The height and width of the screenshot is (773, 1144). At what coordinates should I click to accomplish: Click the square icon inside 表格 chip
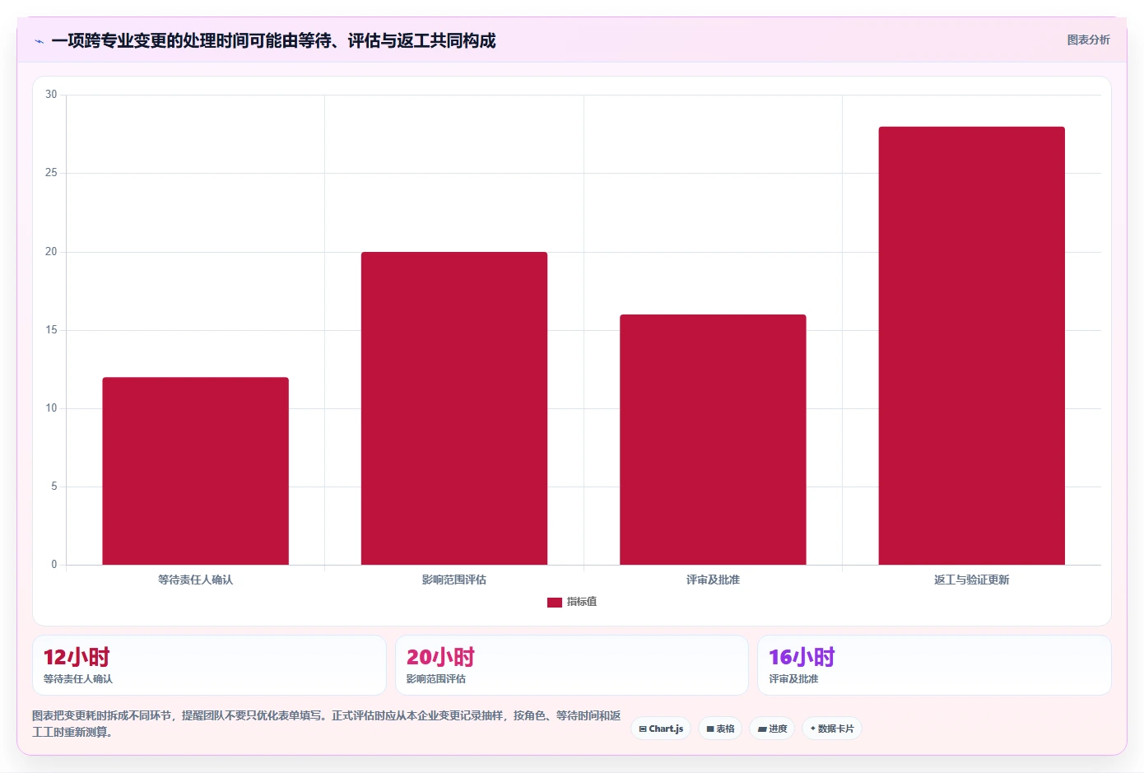710,729
